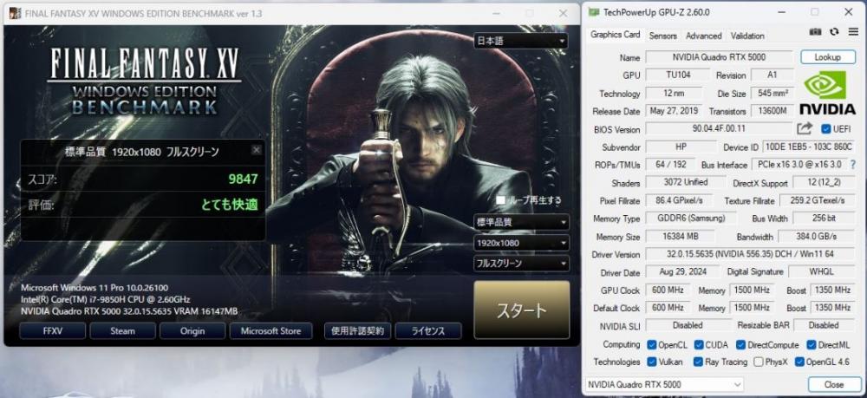867x398 pixels.
Task: Click the GPU-Z screenshot camera icon
Action: (816, 32)
